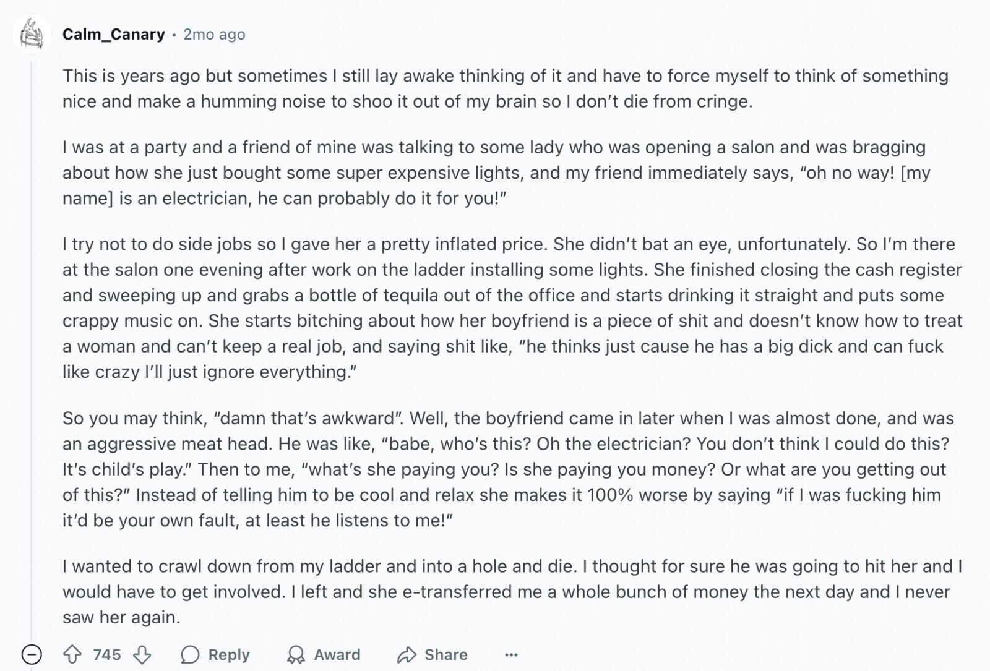
Task: Click the paragraph starting "I was at a party"
Action: coord(496,173)
